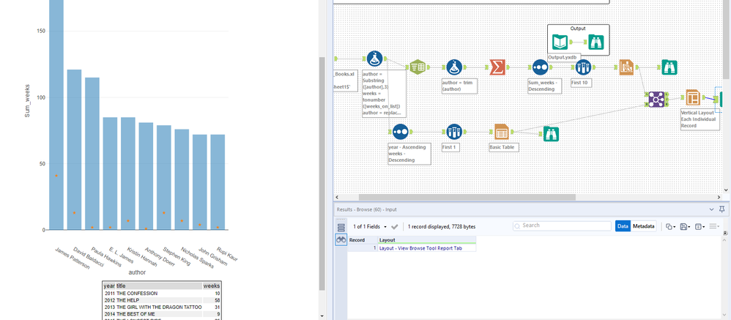Click the Record column header
Image resolution: width=731 pixels, height=320 pixels.
point(363,240)
